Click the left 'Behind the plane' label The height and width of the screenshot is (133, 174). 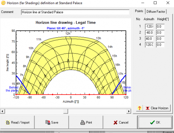(x=12, y=89)
